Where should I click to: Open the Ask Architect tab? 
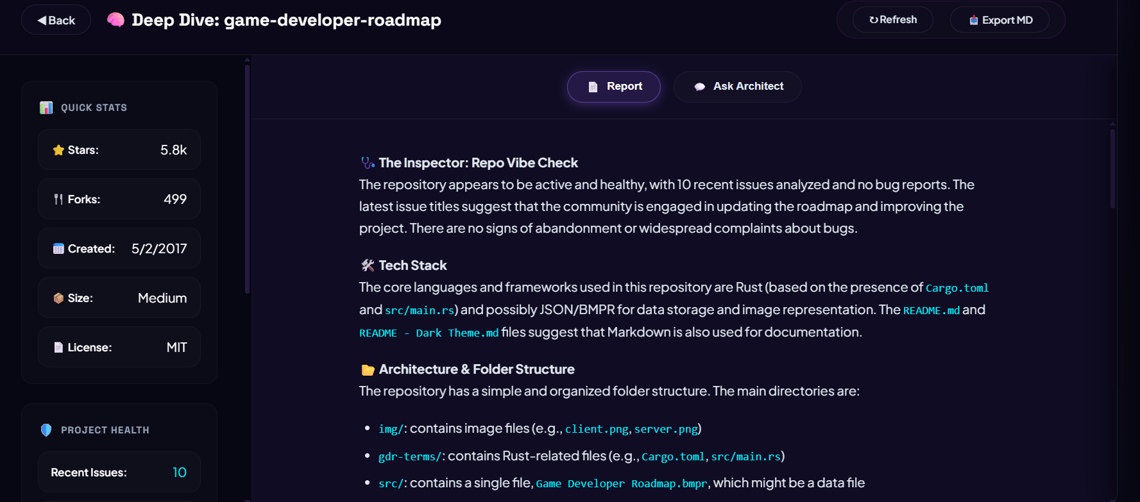pos(738,87)
